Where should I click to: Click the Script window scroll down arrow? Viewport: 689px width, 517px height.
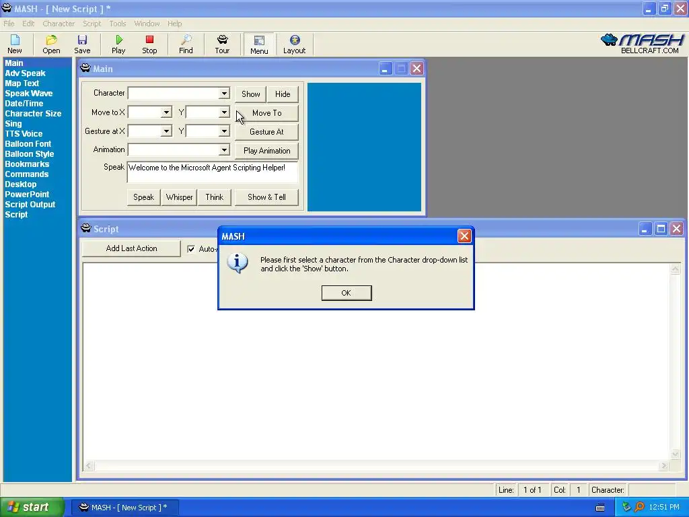[x=676, y=454]
